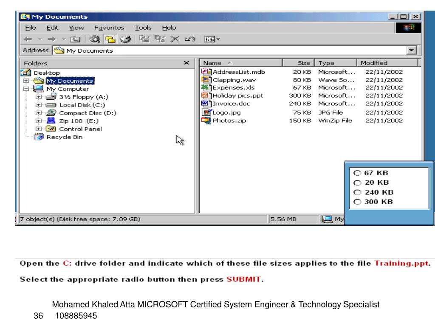This screenshot has height=326, width=435.
Task: Expand the 3½ Floppy (A:) node
Action: (x=39, y=97)
